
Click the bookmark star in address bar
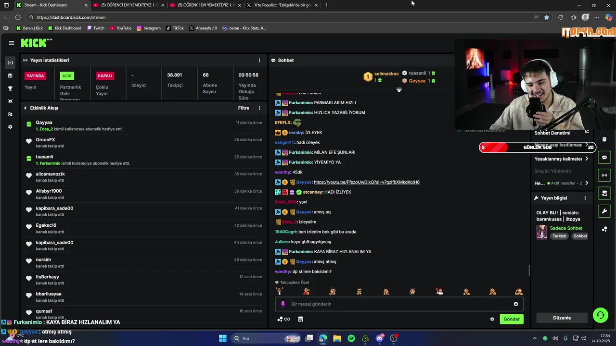547,17
